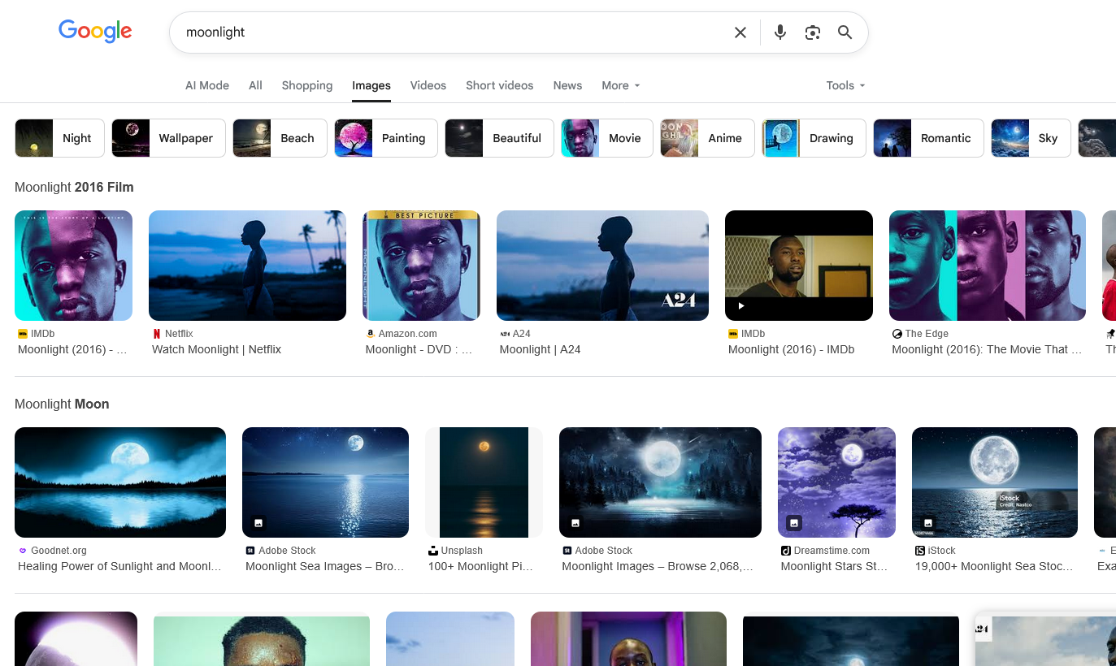
Task: Click 'Healing Power of Sunlight' title link
Action: pos(119,566)
